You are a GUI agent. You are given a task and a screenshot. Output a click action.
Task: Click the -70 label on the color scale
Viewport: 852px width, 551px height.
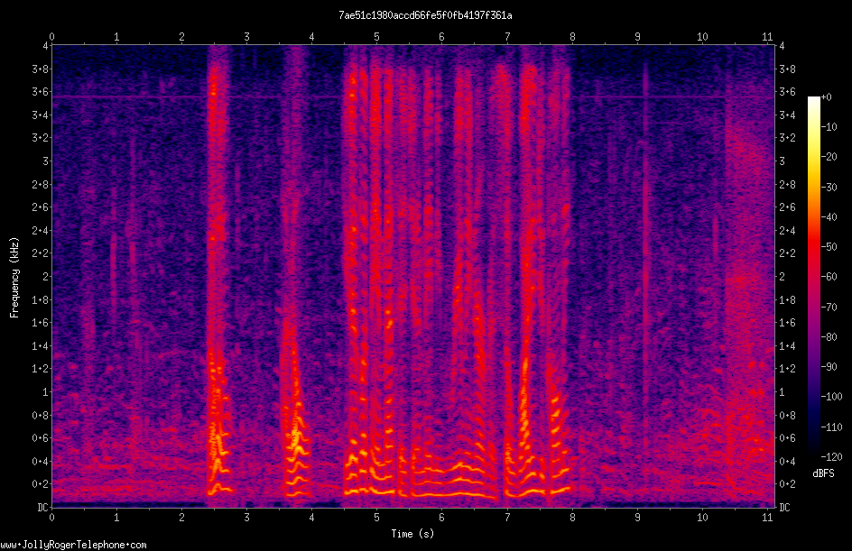tap(829, 308)
